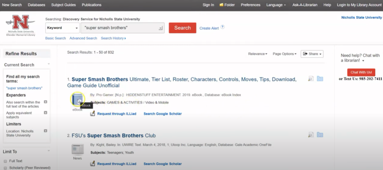Remove Apply equivalent subjects expander

pyautogui.click(x=46, y=113)
